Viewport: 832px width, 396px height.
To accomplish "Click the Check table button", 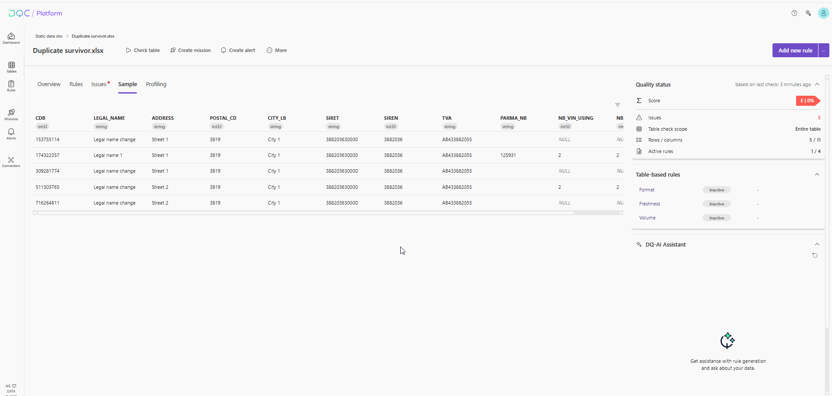I will 143,50.
